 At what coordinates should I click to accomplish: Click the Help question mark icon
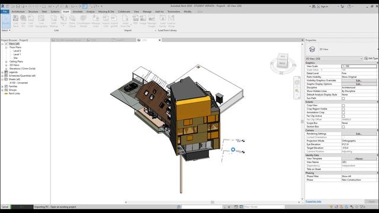349,7
